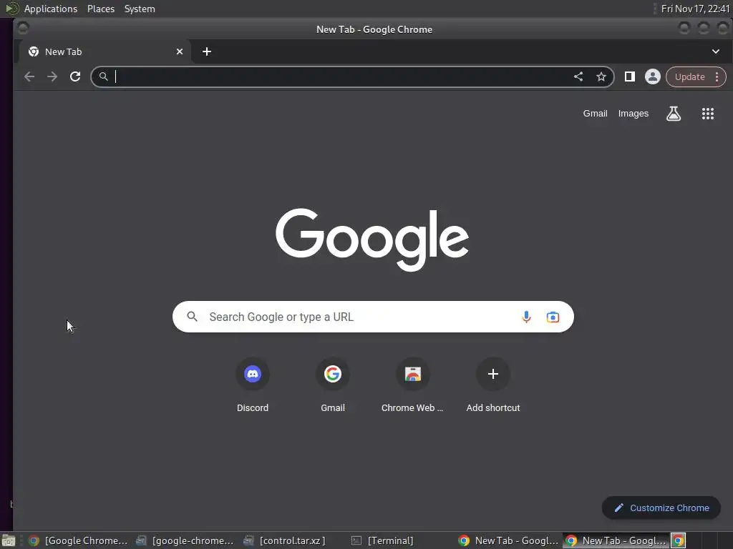
Task: Click the search magnifier in Google box
Action: pyautogui.click(x=192, y=317)
